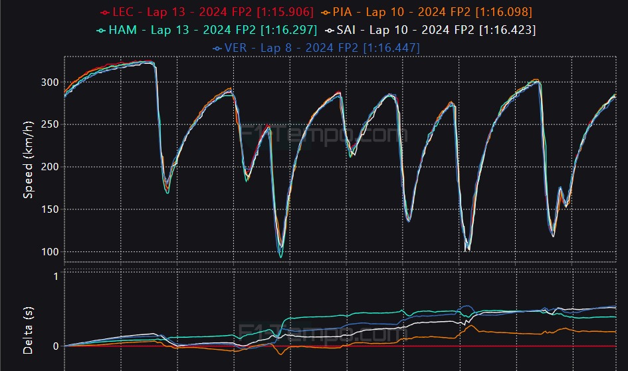Click the Speed (km/h) axis title
The width and height of the screenshot is (628, 371).
click(29, 160)
